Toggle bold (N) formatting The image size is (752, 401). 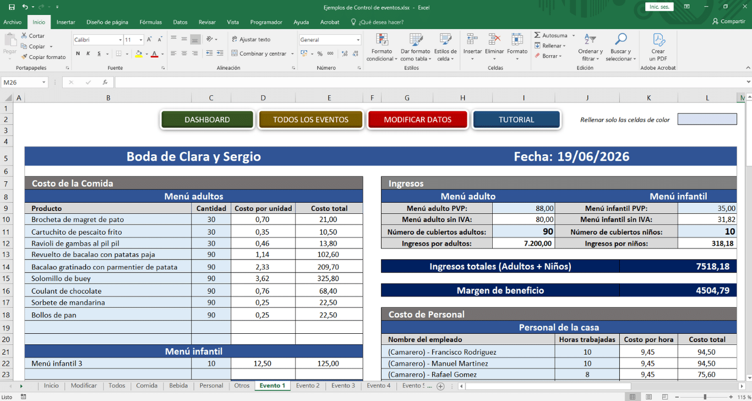(x=78, y=53)
